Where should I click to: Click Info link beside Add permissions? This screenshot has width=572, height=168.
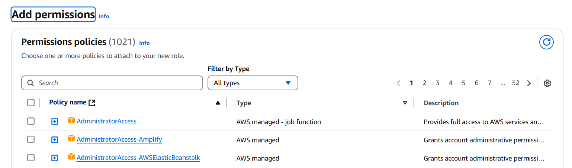coord(104,16)
